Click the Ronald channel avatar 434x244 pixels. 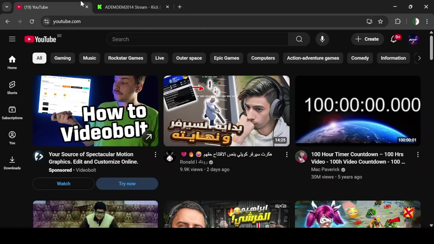pyautogui.click(x=170, y=157)
